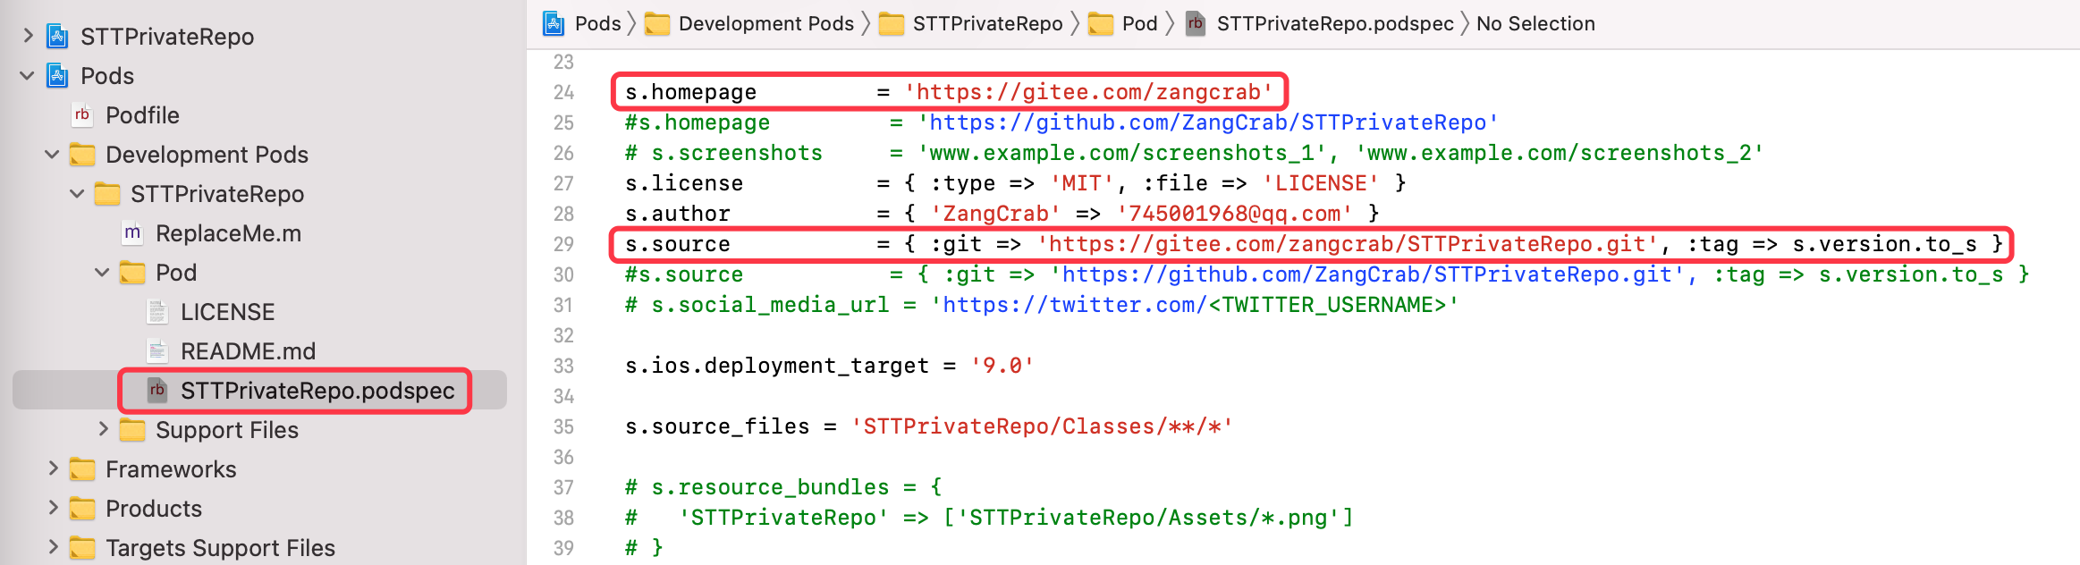Click the STTPrivateRepo.podspec ruby icon in navigator
This screenshot has width=2080, height=565.
tap(157, 391)
